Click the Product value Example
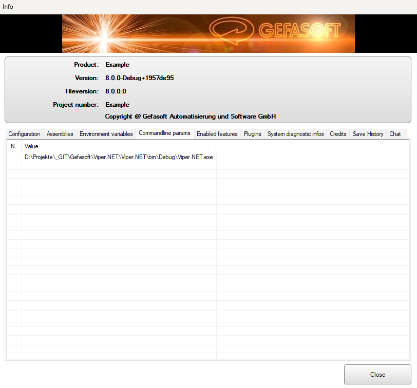This screenshot has width=417, height=388. (x=117, y=65)
